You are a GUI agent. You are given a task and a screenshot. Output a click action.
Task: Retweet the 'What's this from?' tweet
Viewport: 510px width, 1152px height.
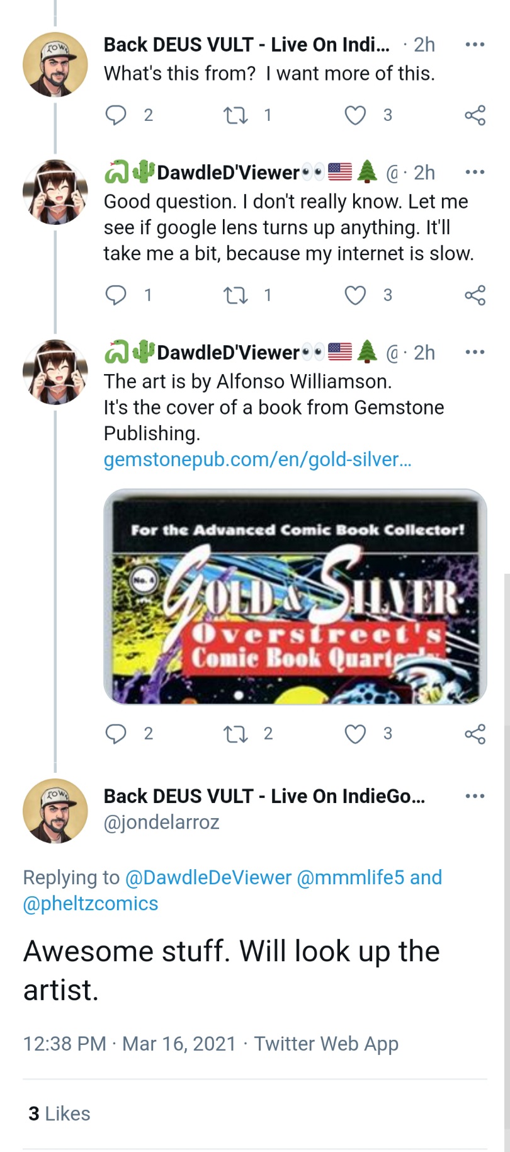coord(236,115)
